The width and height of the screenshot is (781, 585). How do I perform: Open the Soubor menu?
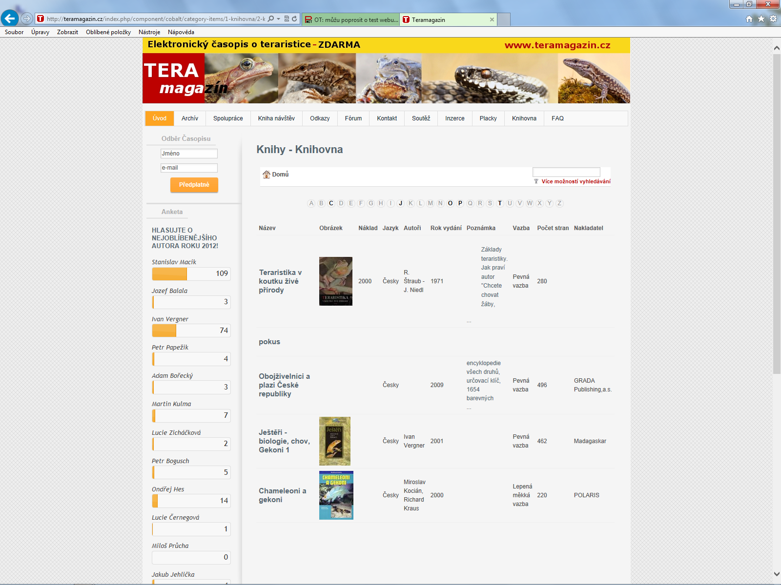point(14,32)
